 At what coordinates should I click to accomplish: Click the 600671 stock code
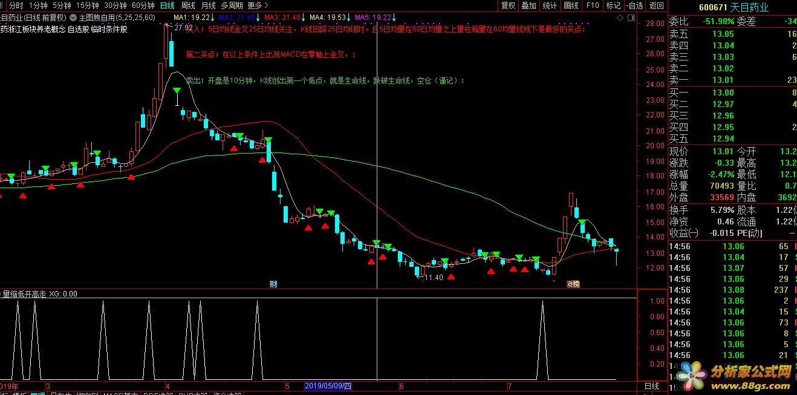(713, 7)
